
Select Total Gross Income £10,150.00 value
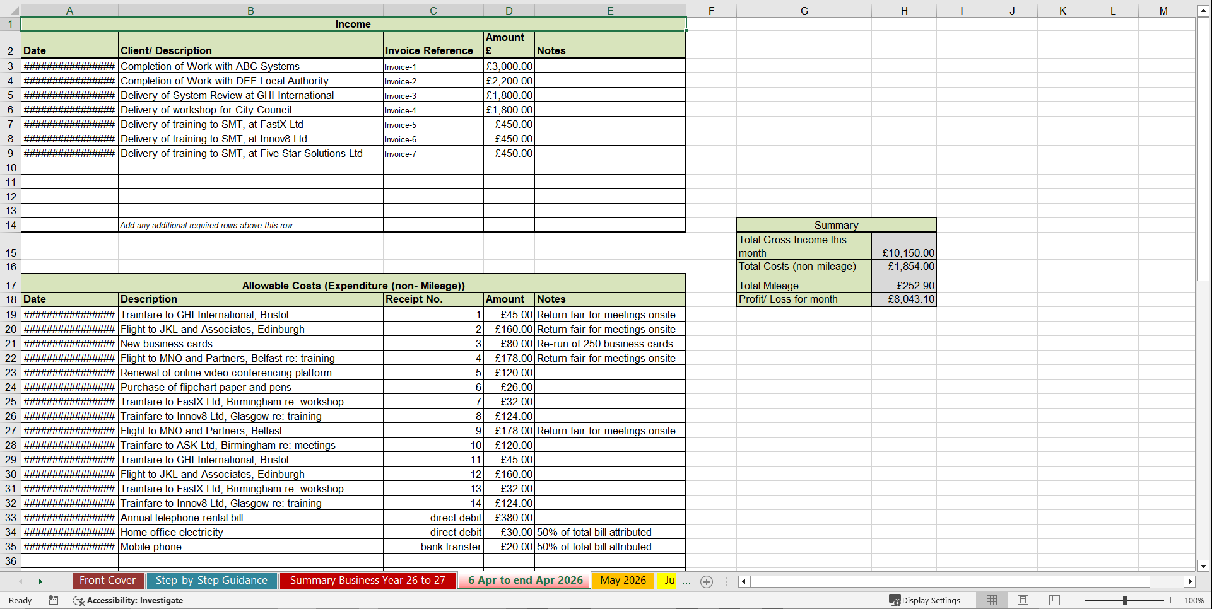pos(904,246)
